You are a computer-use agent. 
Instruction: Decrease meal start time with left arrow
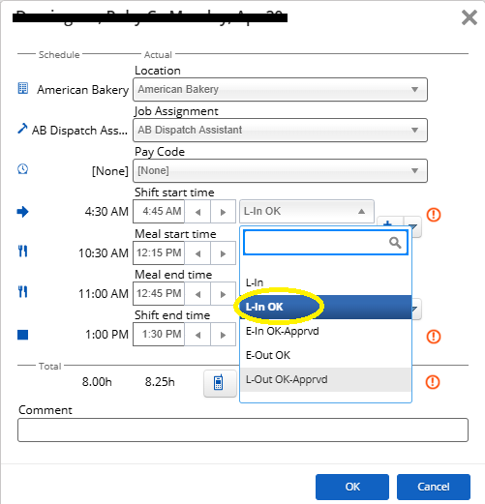tap(197, 253)
